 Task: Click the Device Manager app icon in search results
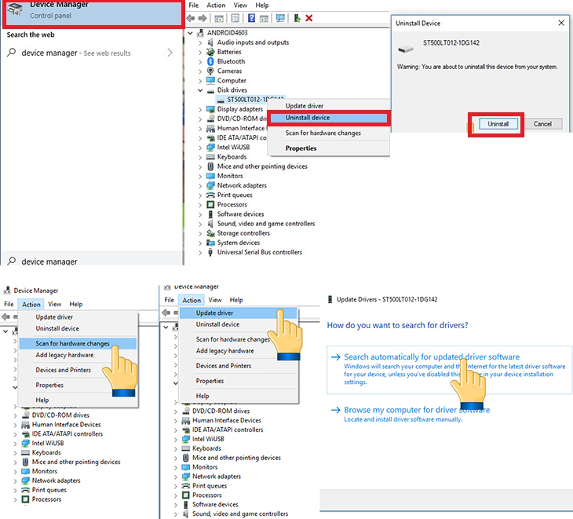coord(16,10)
